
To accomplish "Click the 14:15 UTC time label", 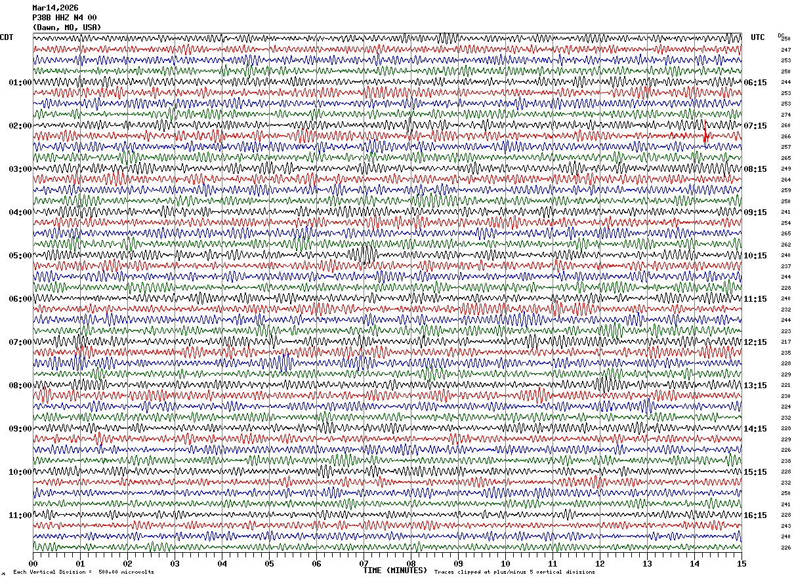I will (755, 429).
